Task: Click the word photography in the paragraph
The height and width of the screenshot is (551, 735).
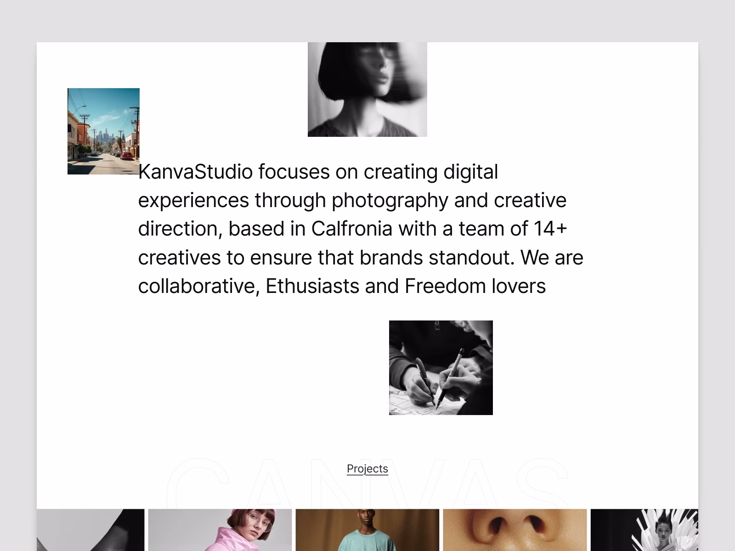Action: point(390,201)
